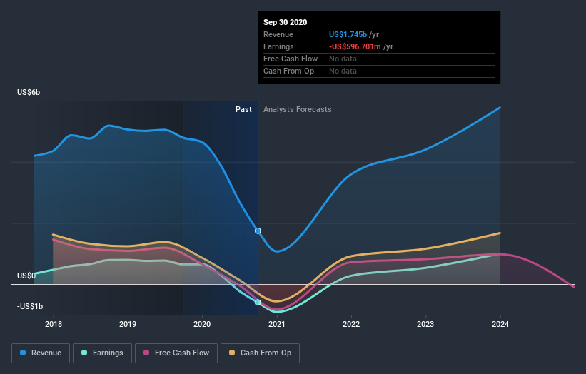
Task: Click the tooltip Cash From Op row label
Action: [288, 71]
